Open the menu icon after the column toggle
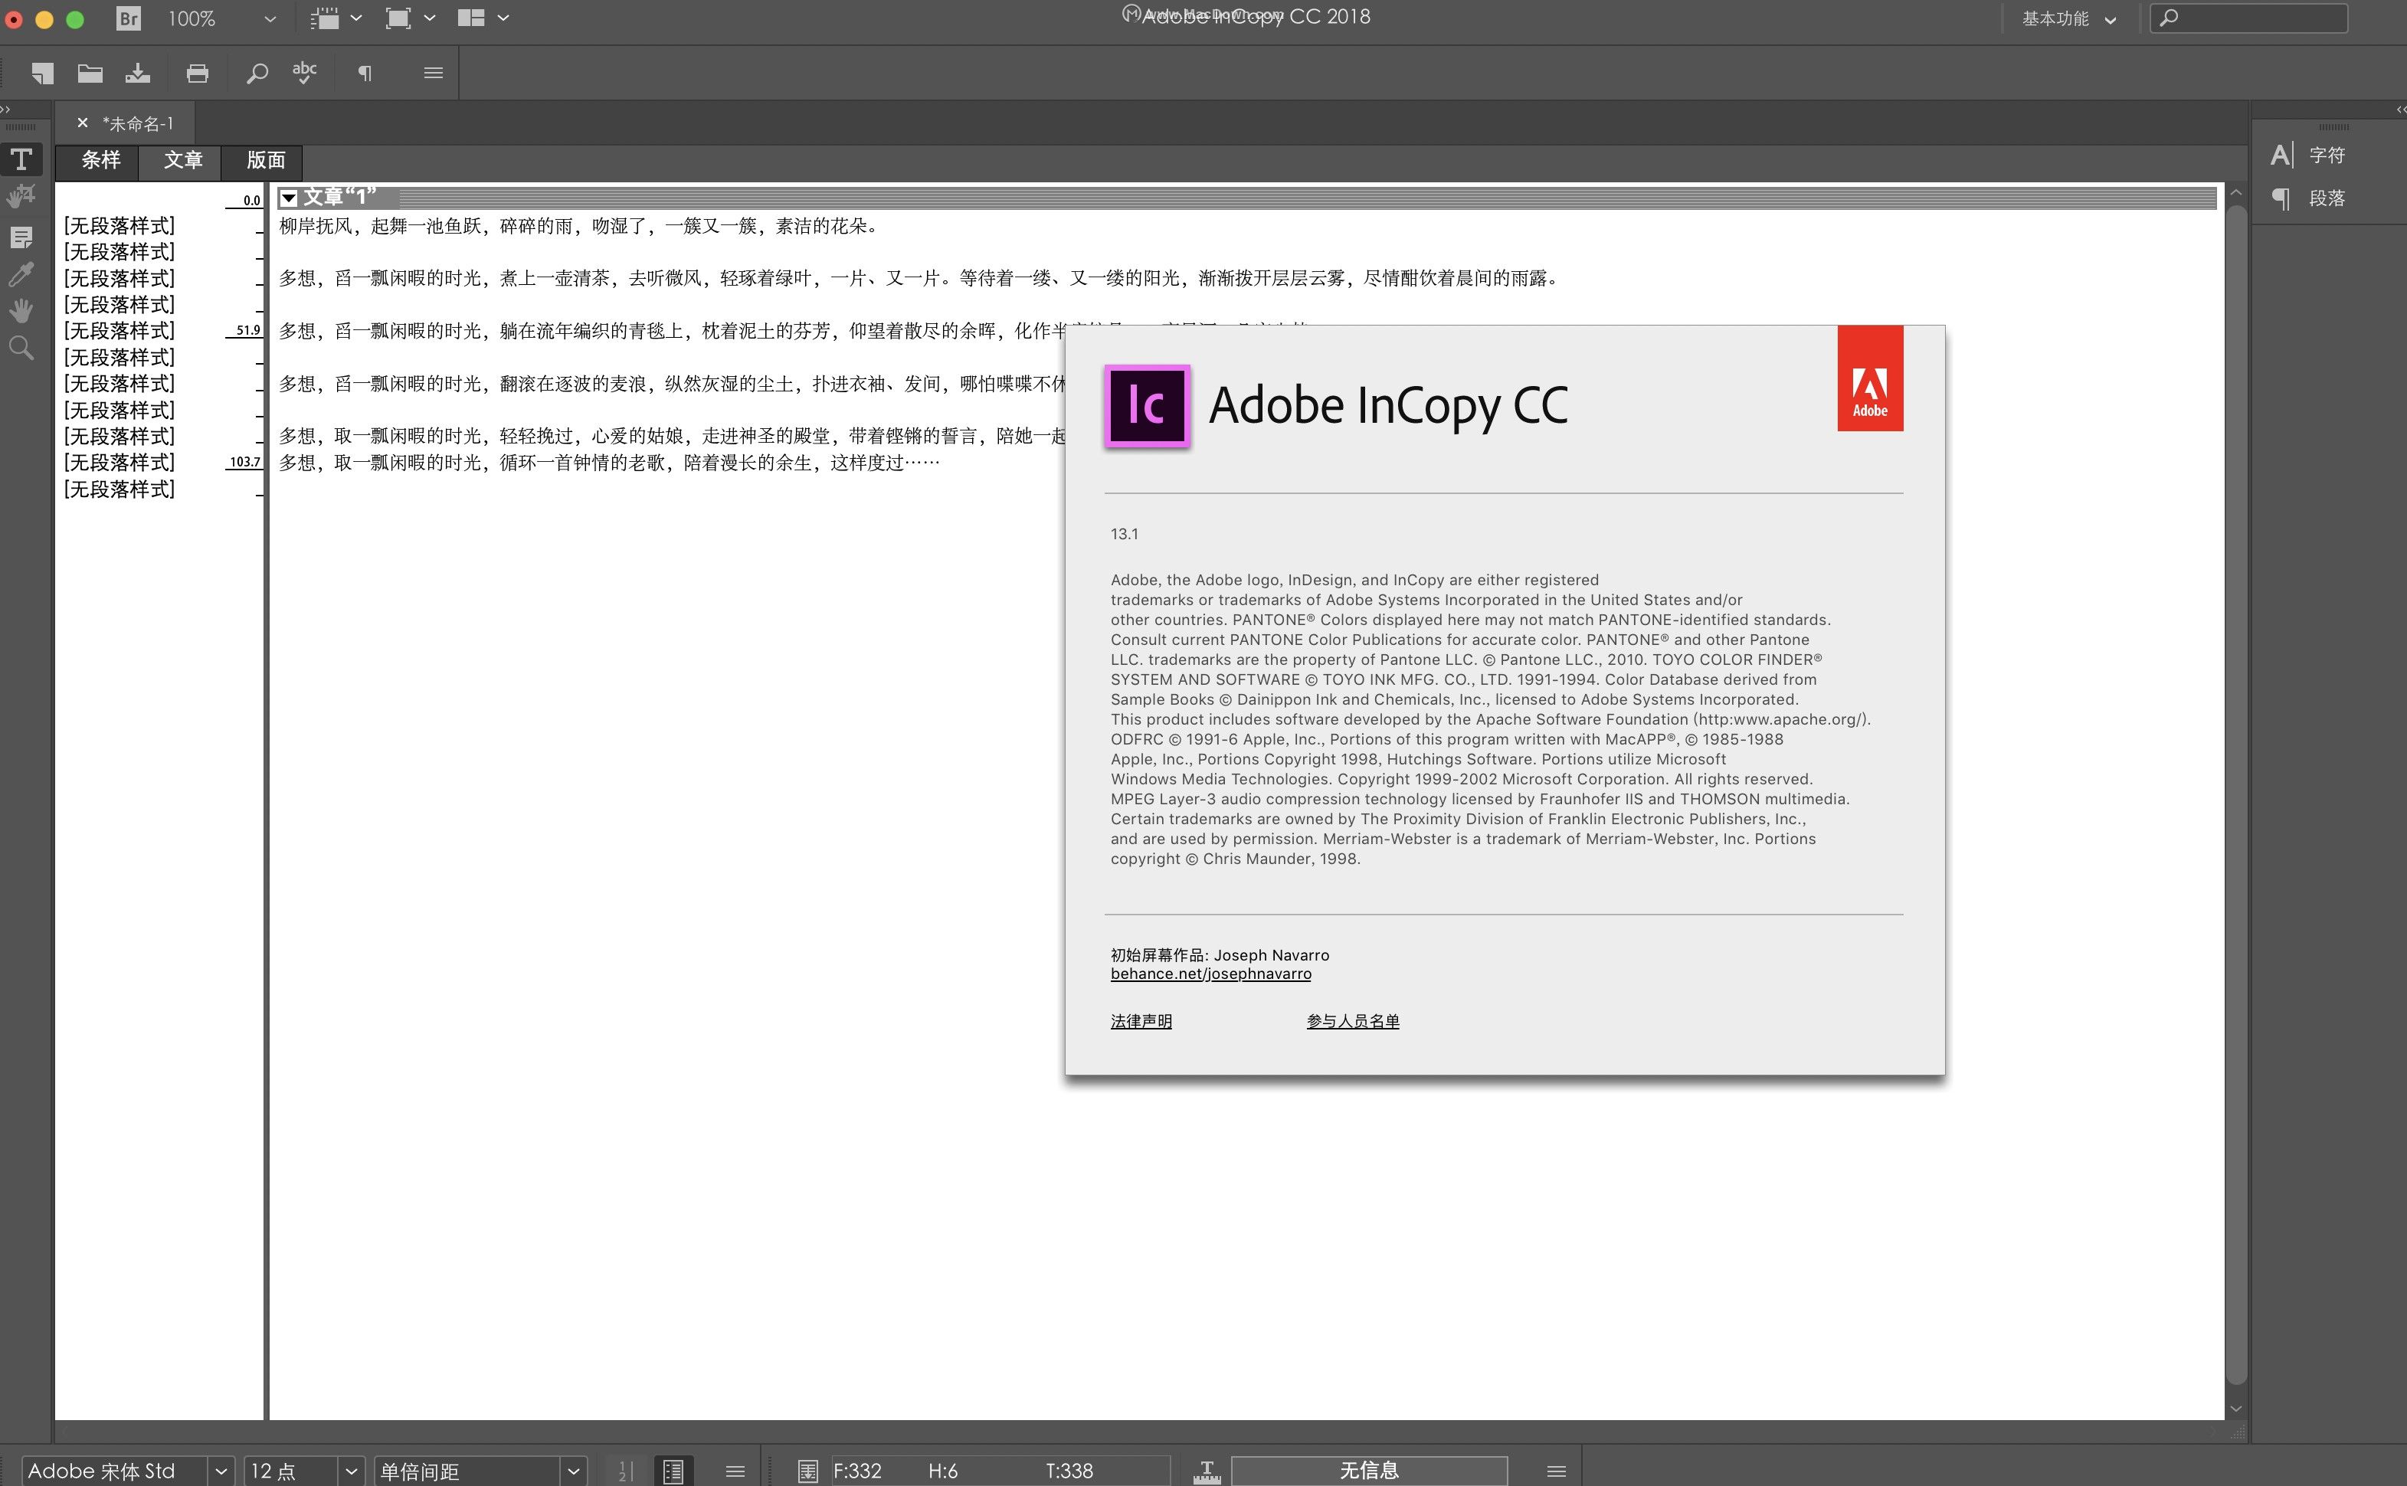Image resolution: width=2407 pixels, height=1486 pixels. point(735,1471)
